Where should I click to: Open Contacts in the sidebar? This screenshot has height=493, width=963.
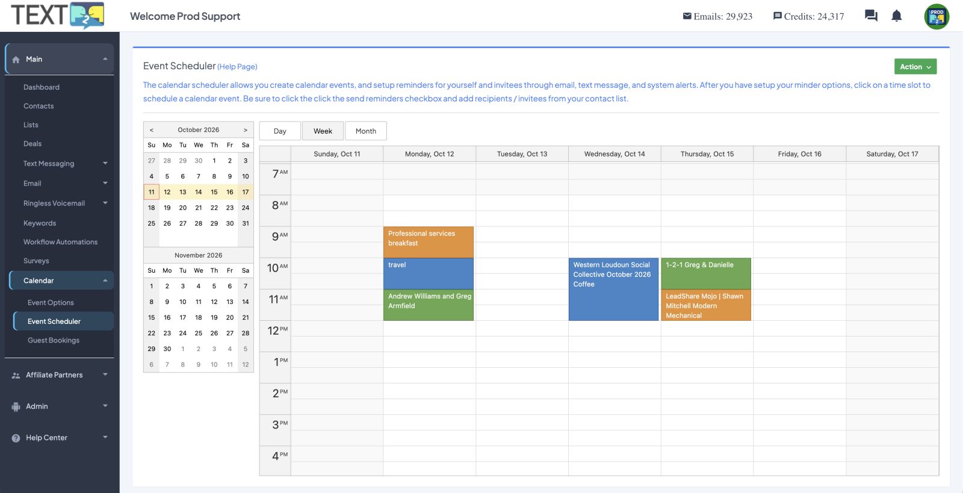(39, 106)
